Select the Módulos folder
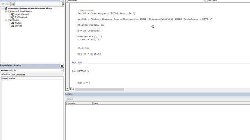This screenshot has width=250, height=140. pos(15,20)
